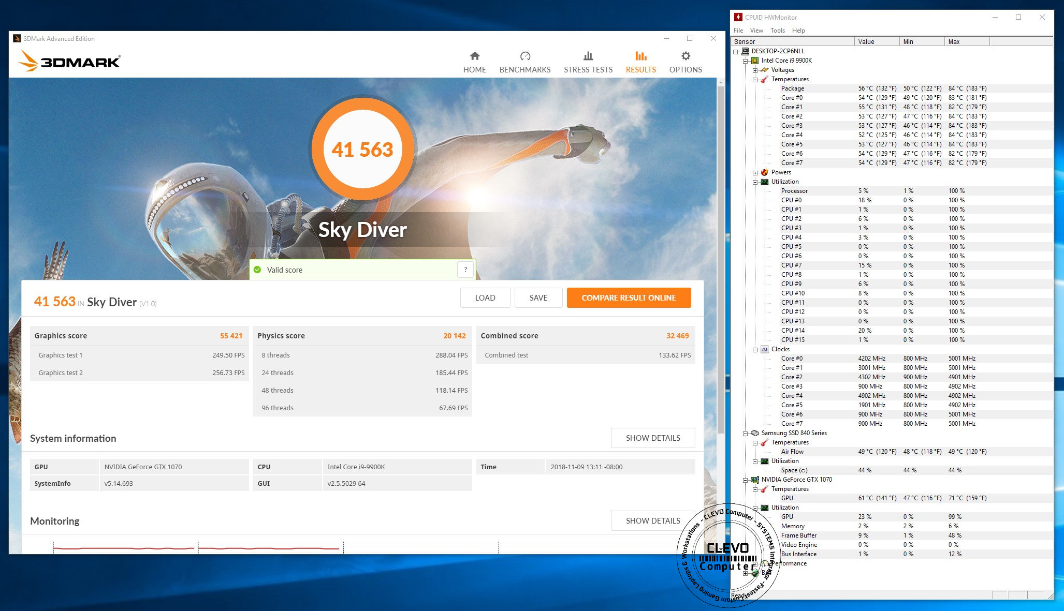Click the Graphics score value 55 421

coord(231,336)
